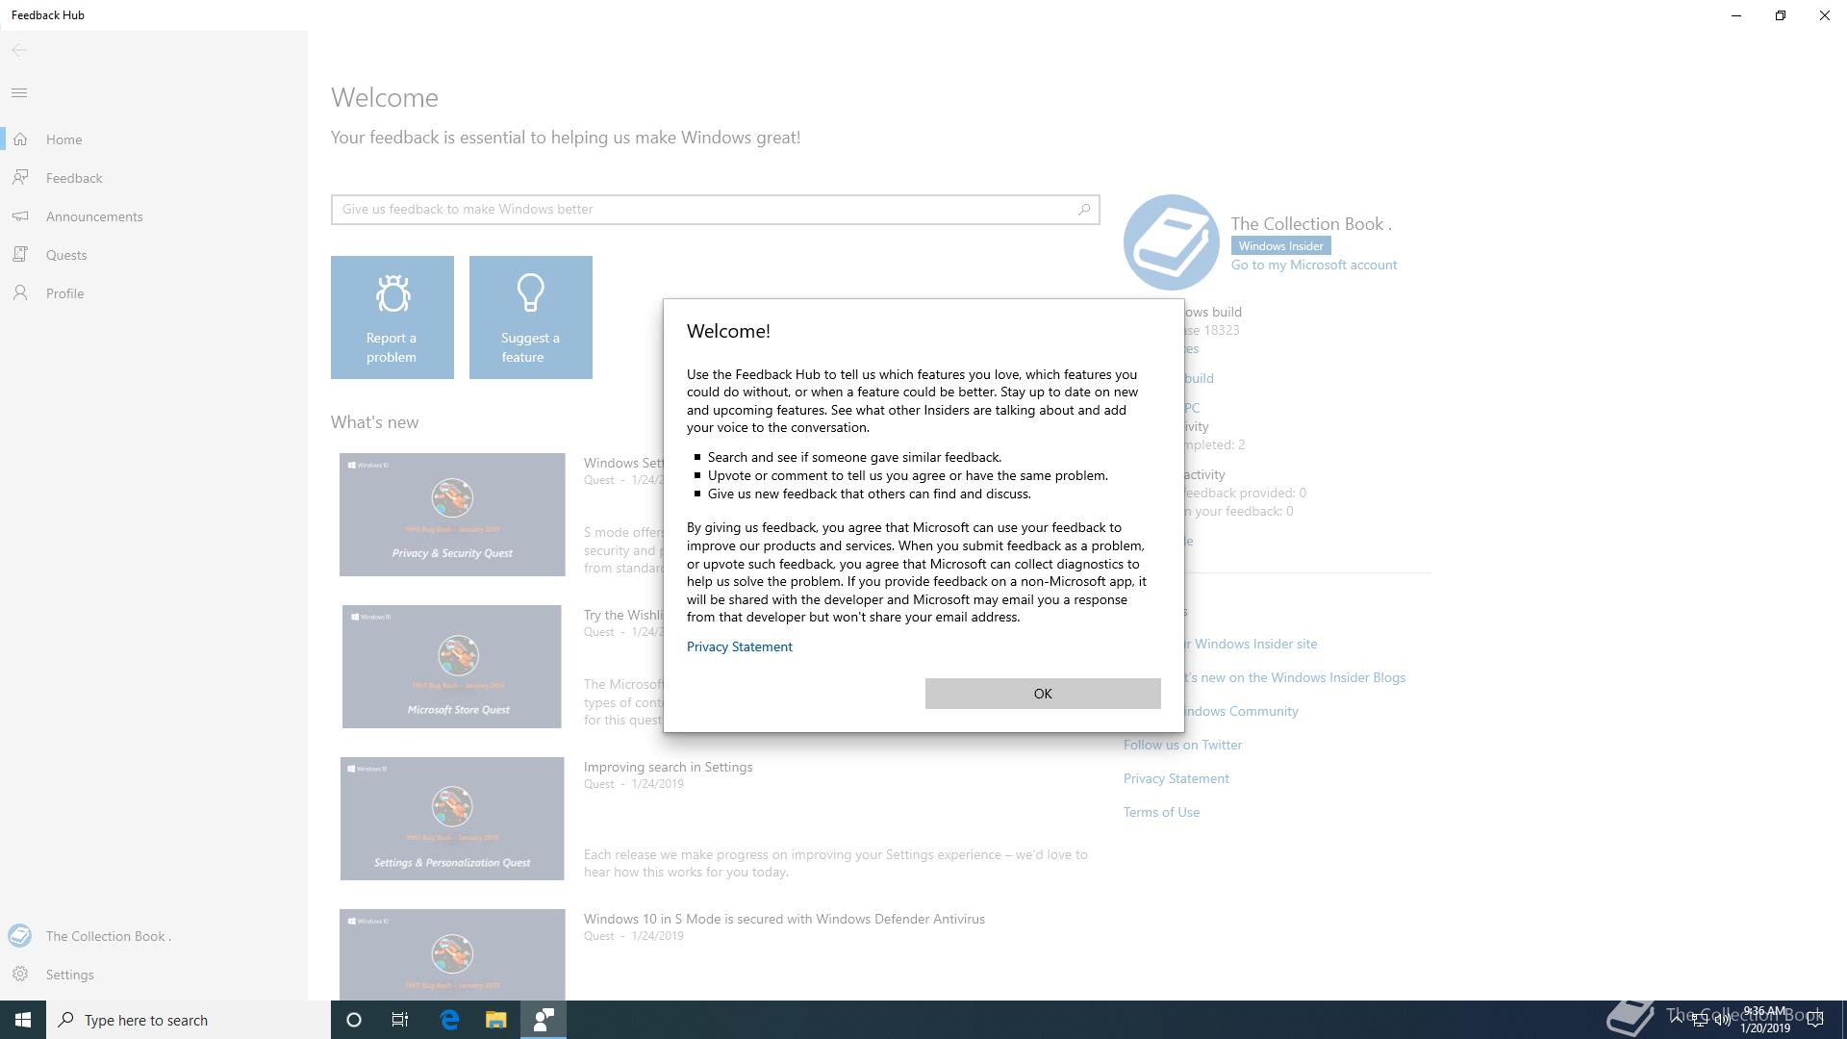Toggle the hamburger navigation menu
The height and width of the screenshot is (1039, 1847).
click(19, 93)
